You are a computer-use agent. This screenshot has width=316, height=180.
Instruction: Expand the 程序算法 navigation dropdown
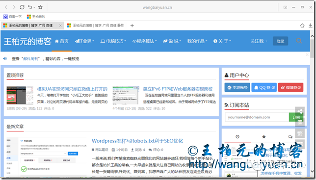coord(144,41)
